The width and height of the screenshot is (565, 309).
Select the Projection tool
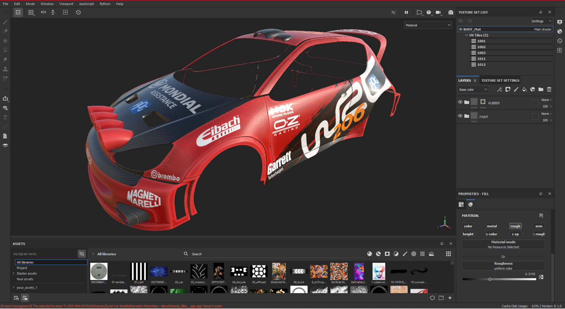(5, 41)
